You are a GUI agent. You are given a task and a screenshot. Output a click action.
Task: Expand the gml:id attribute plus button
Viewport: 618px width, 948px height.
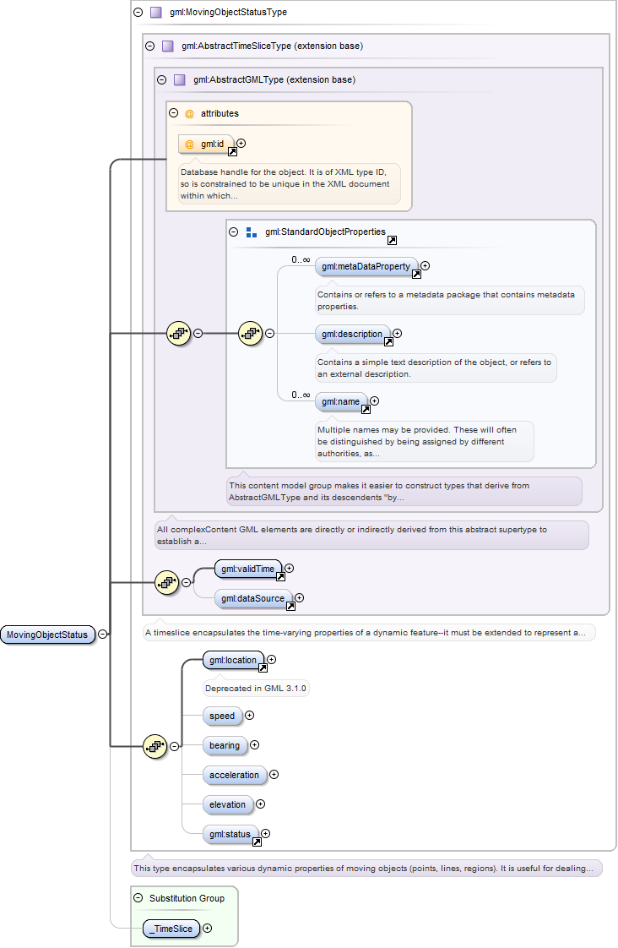(x=241, y=144)
